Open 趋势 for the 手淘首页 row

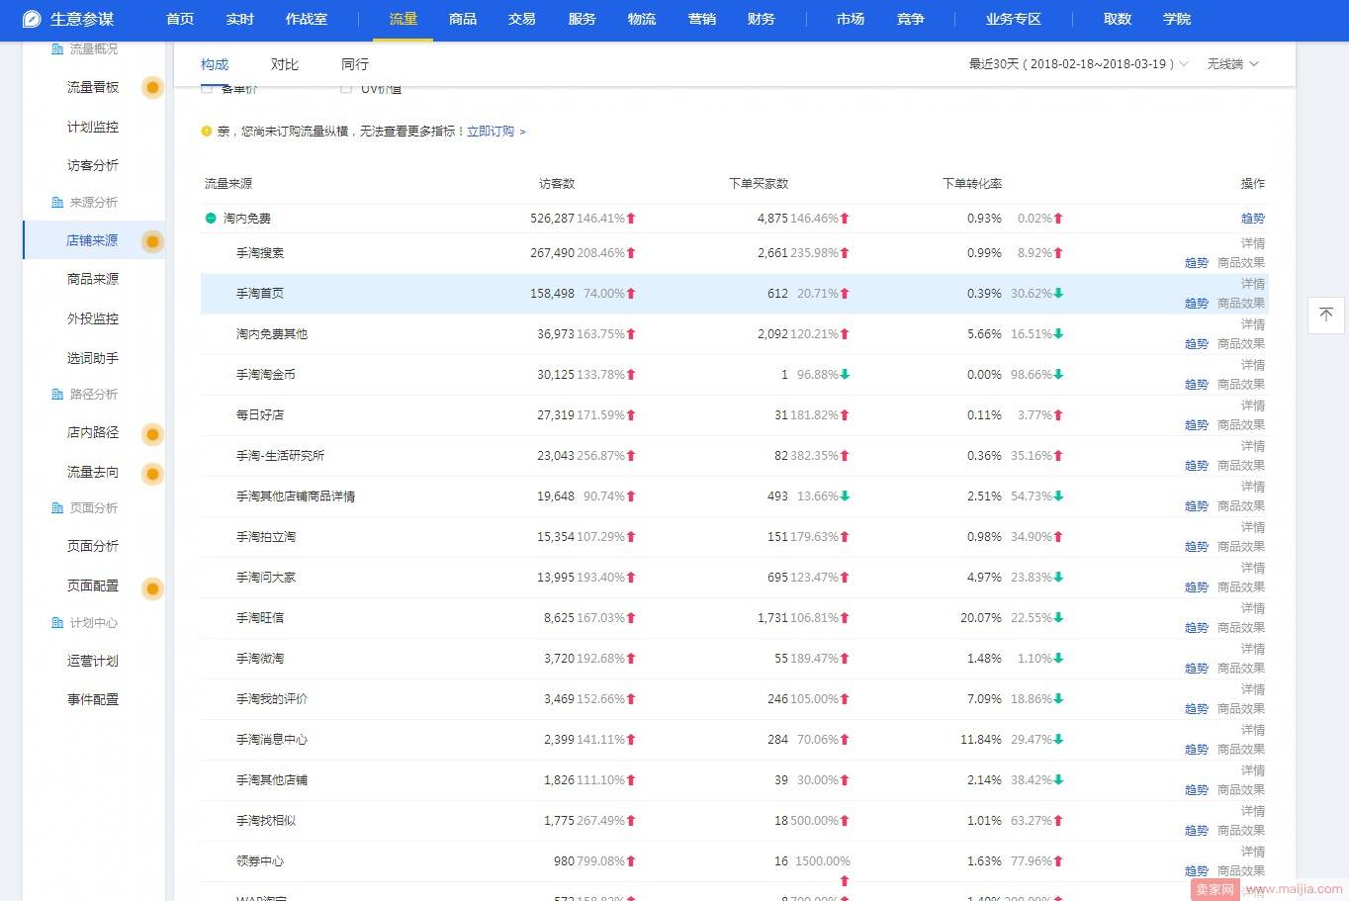point(1197,304)
